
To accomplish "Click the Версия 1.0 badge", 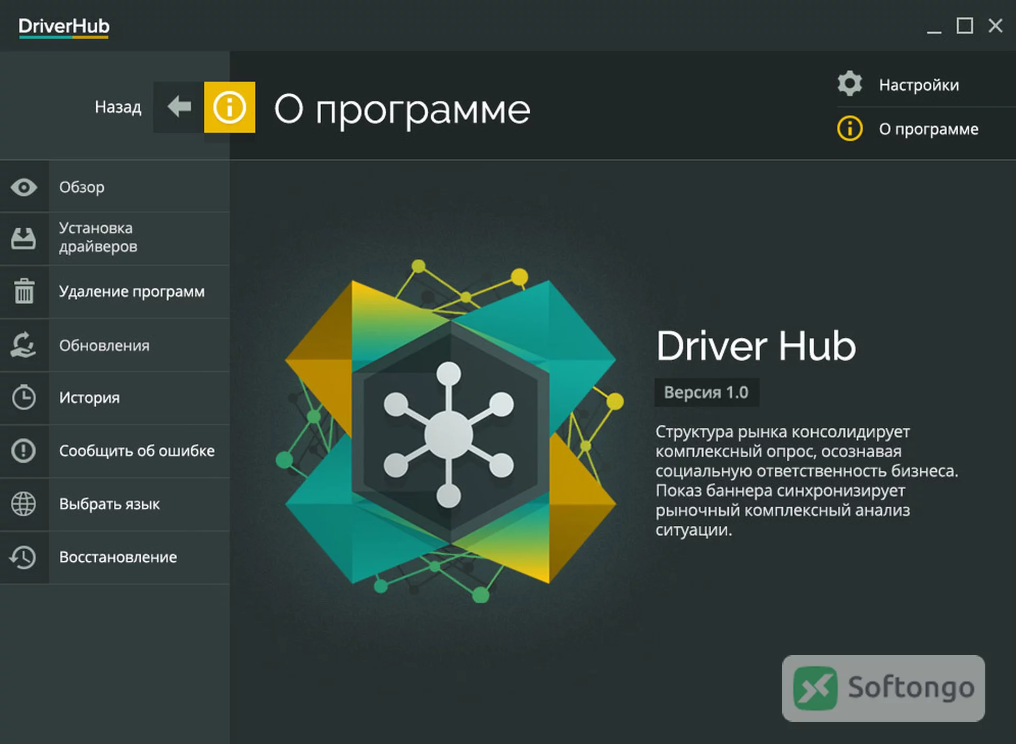I will point(706,392).
